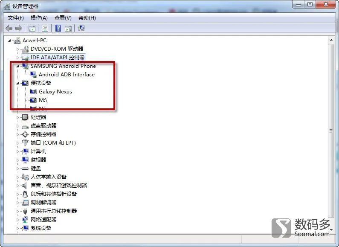Collapse the Acwell-PC root node
Viewport: 339px width, 247px height.
click(x=9, y=41)
